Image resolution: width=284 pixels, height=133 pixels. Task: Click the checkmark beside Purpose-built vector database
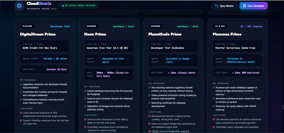214,87
